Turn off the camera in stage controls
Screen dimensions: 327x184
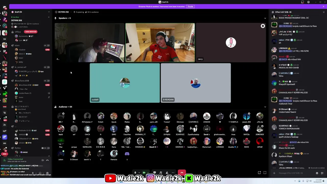click(x=144, y=173)
